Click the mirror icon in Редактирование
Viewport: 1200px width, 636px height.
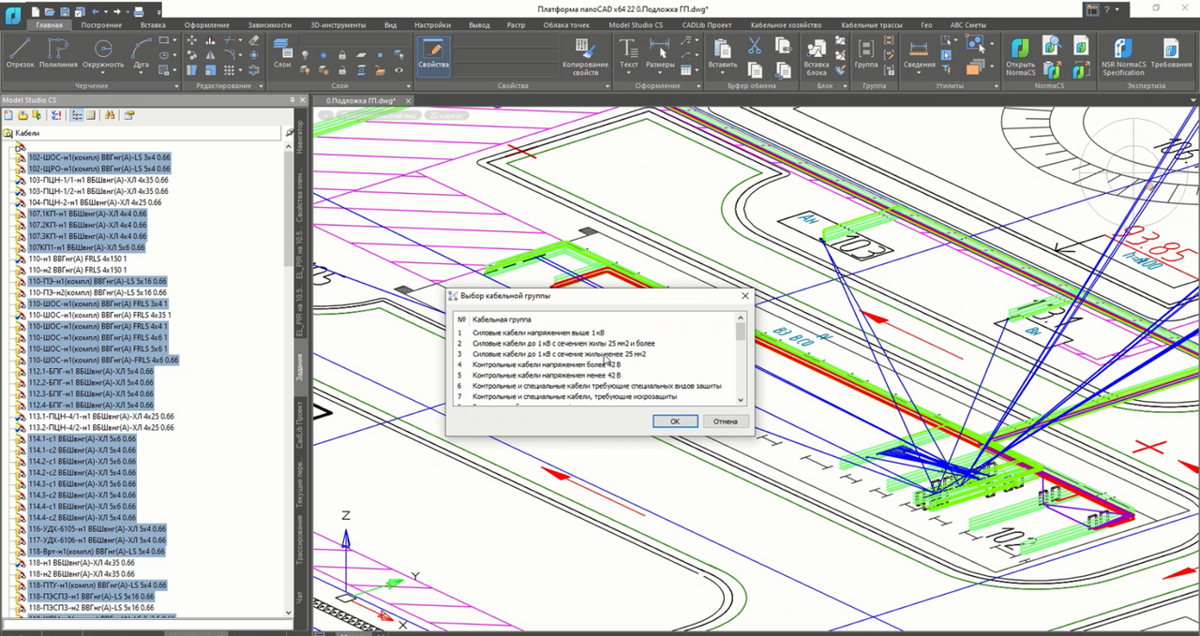pyautogui.click(x=212, y=56)
